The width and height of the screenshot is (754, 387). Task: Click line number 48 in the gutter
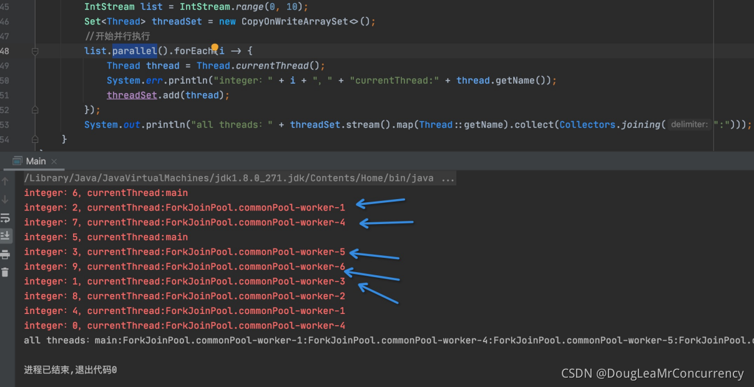pyautogui.click(x=5, y=51)
